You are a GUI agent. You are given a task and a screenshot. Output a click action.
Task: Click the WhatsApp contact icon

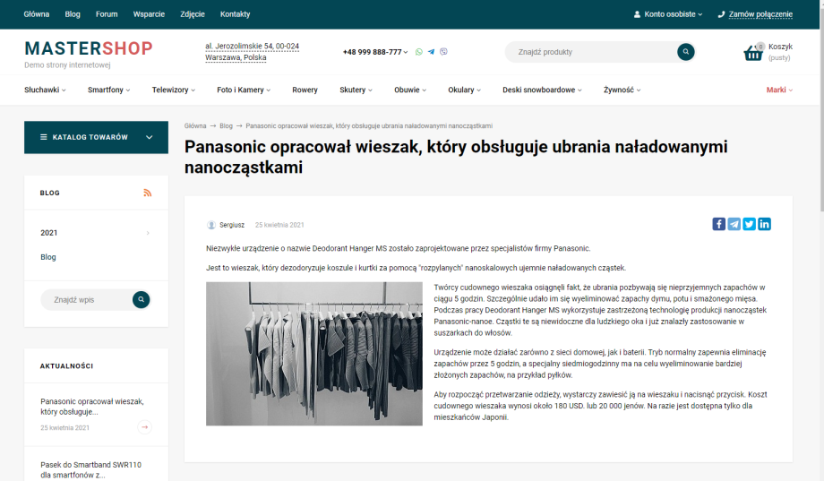coord(419,52)
